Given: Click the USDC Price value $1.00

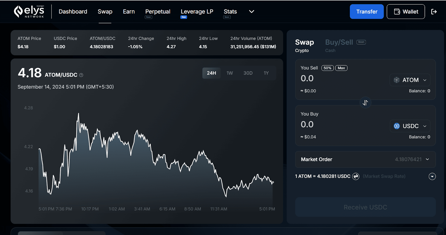Looking at the screenshot, I should coord(59,47).
